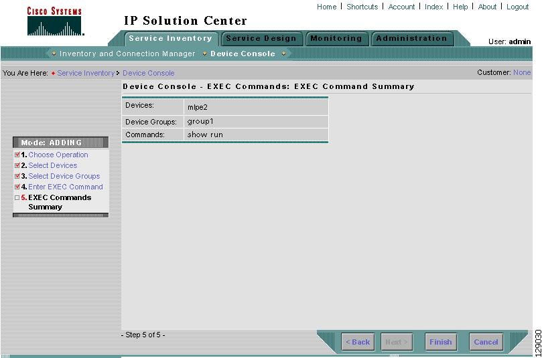
Task: Switch to the Administration tab
Action: (411, 39)
